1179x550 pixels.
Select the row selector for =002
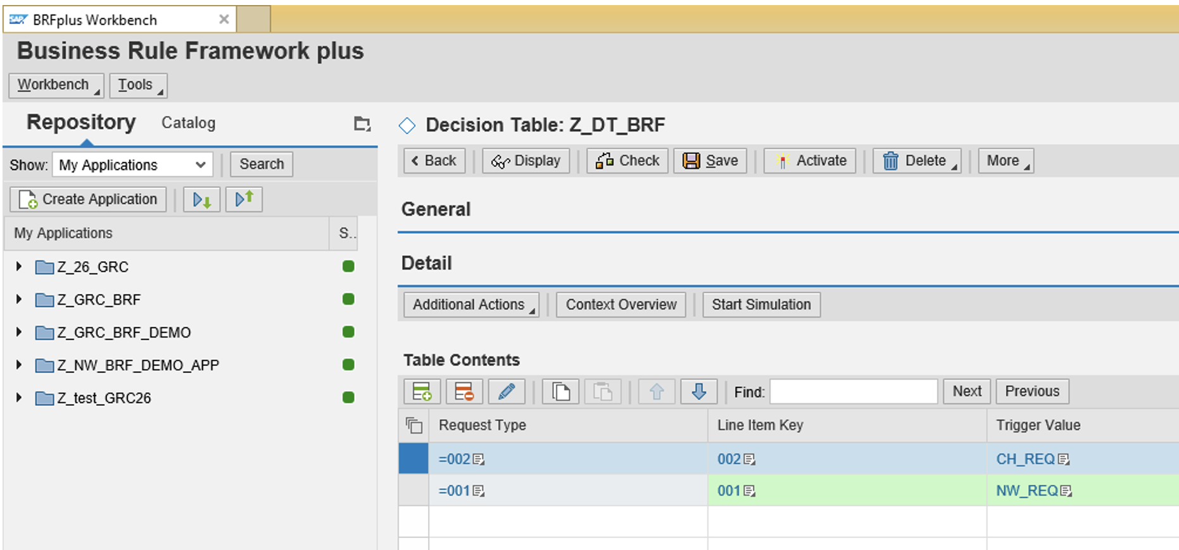pyautogui.click(x=413, y=458)
